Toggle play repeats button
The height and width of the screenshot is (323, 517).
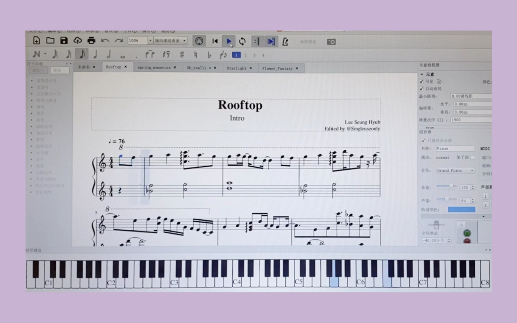click(256, 41)
